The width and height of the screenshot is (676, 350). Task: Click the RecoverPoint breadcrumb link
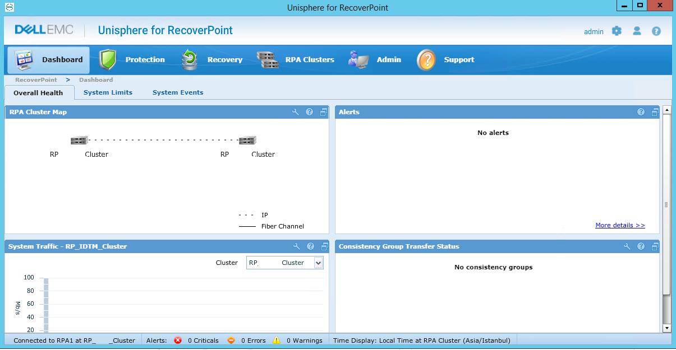(36, 80)
